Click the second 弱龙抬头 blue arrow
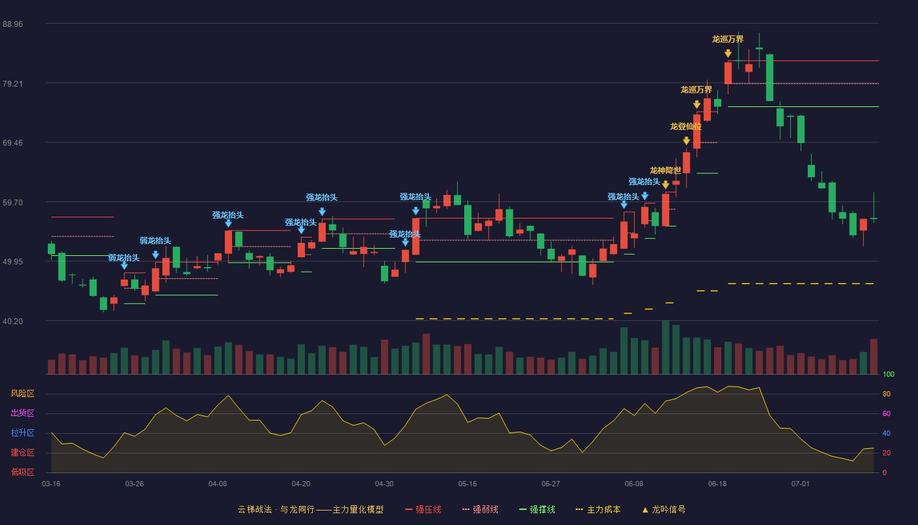The height and width of the screenshot is (525, 918). (x=155, y=255)
